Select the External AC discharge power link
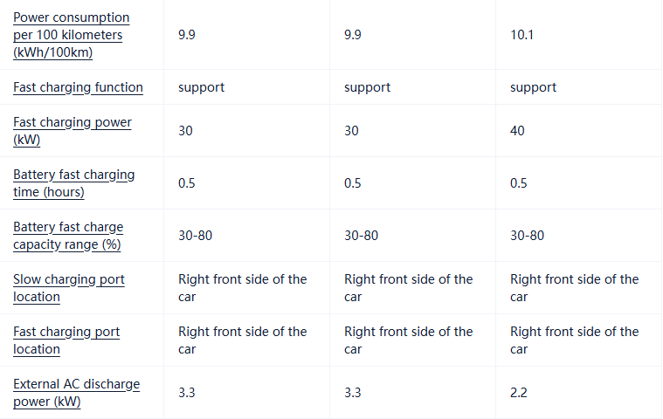The width and height of the screenshot is (663, 419). [76, 393]
